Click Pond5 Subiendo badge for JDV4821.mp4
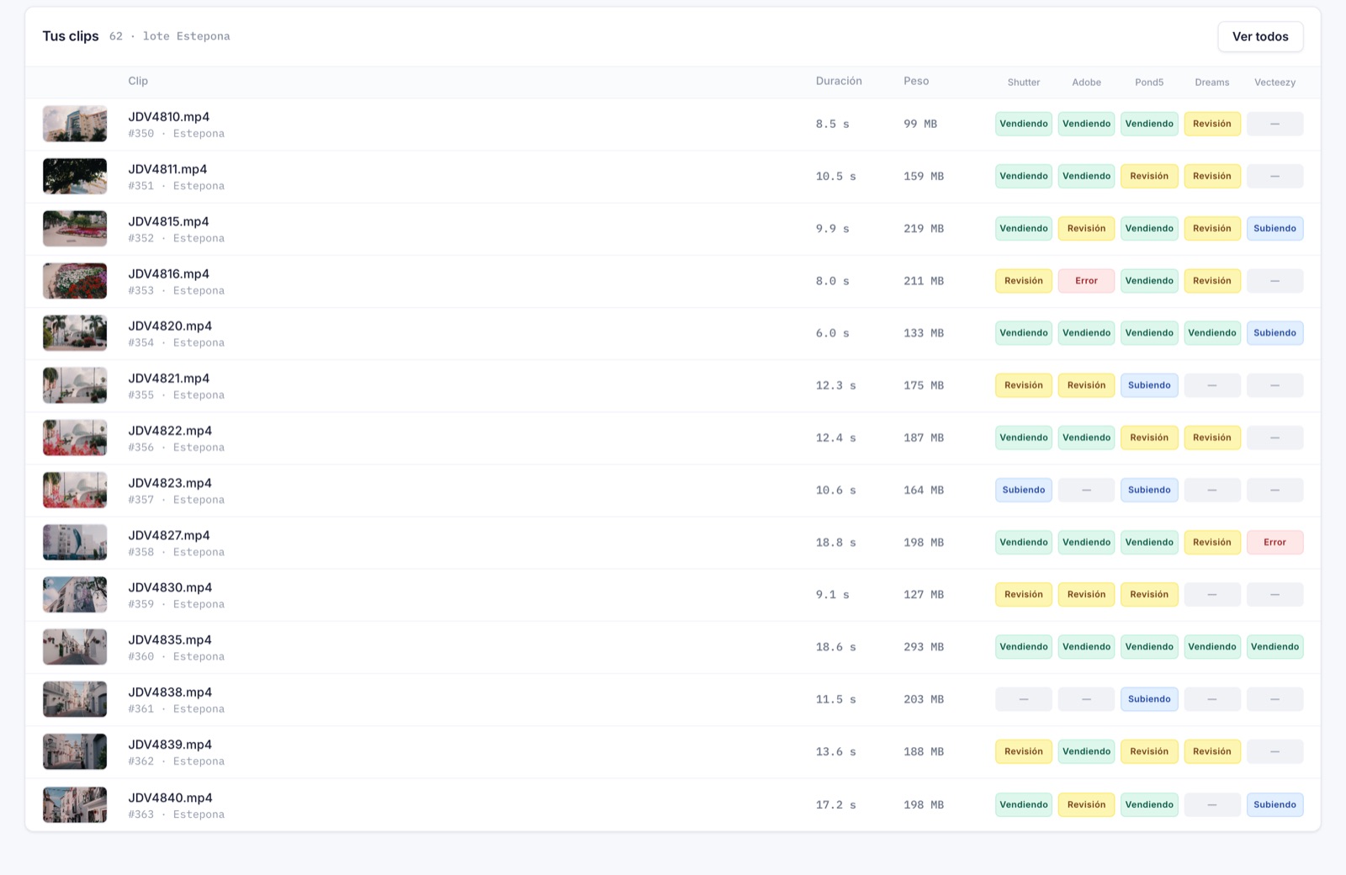This screenshot has width=1346, height=875. pos(1149,385)
